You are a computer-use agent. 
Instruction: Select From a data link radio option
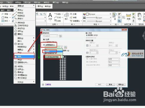pyautogui.click(x=49, y=45)
